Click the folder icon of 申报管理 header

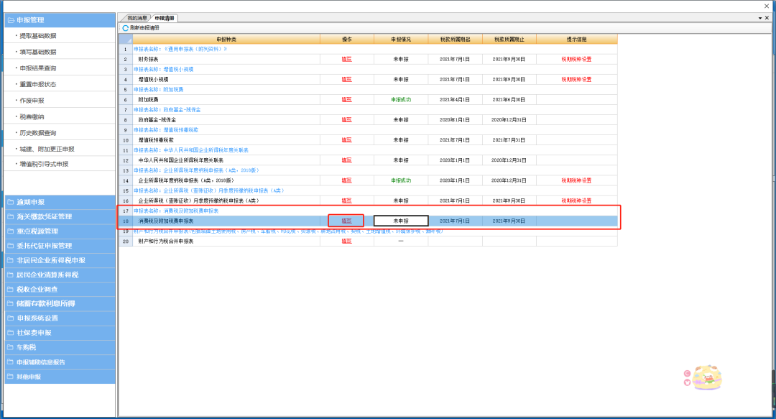10,20
